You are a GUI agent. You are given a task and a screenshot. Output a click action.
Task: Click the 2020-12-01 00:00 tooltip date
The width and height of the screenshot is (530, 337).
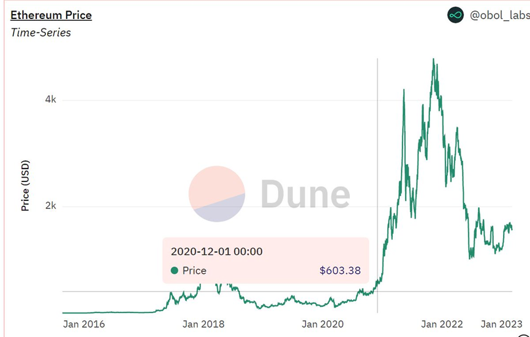coord(216,251)
